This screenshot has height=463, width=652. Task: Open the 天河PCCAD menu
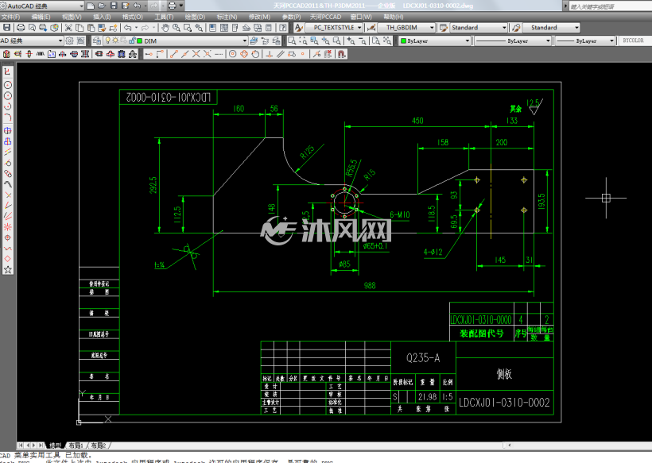(325, 17)
